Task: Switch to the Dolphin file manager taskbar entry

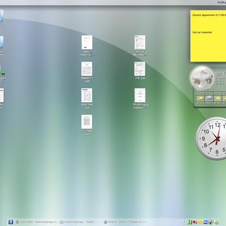Action: (77, 222)
